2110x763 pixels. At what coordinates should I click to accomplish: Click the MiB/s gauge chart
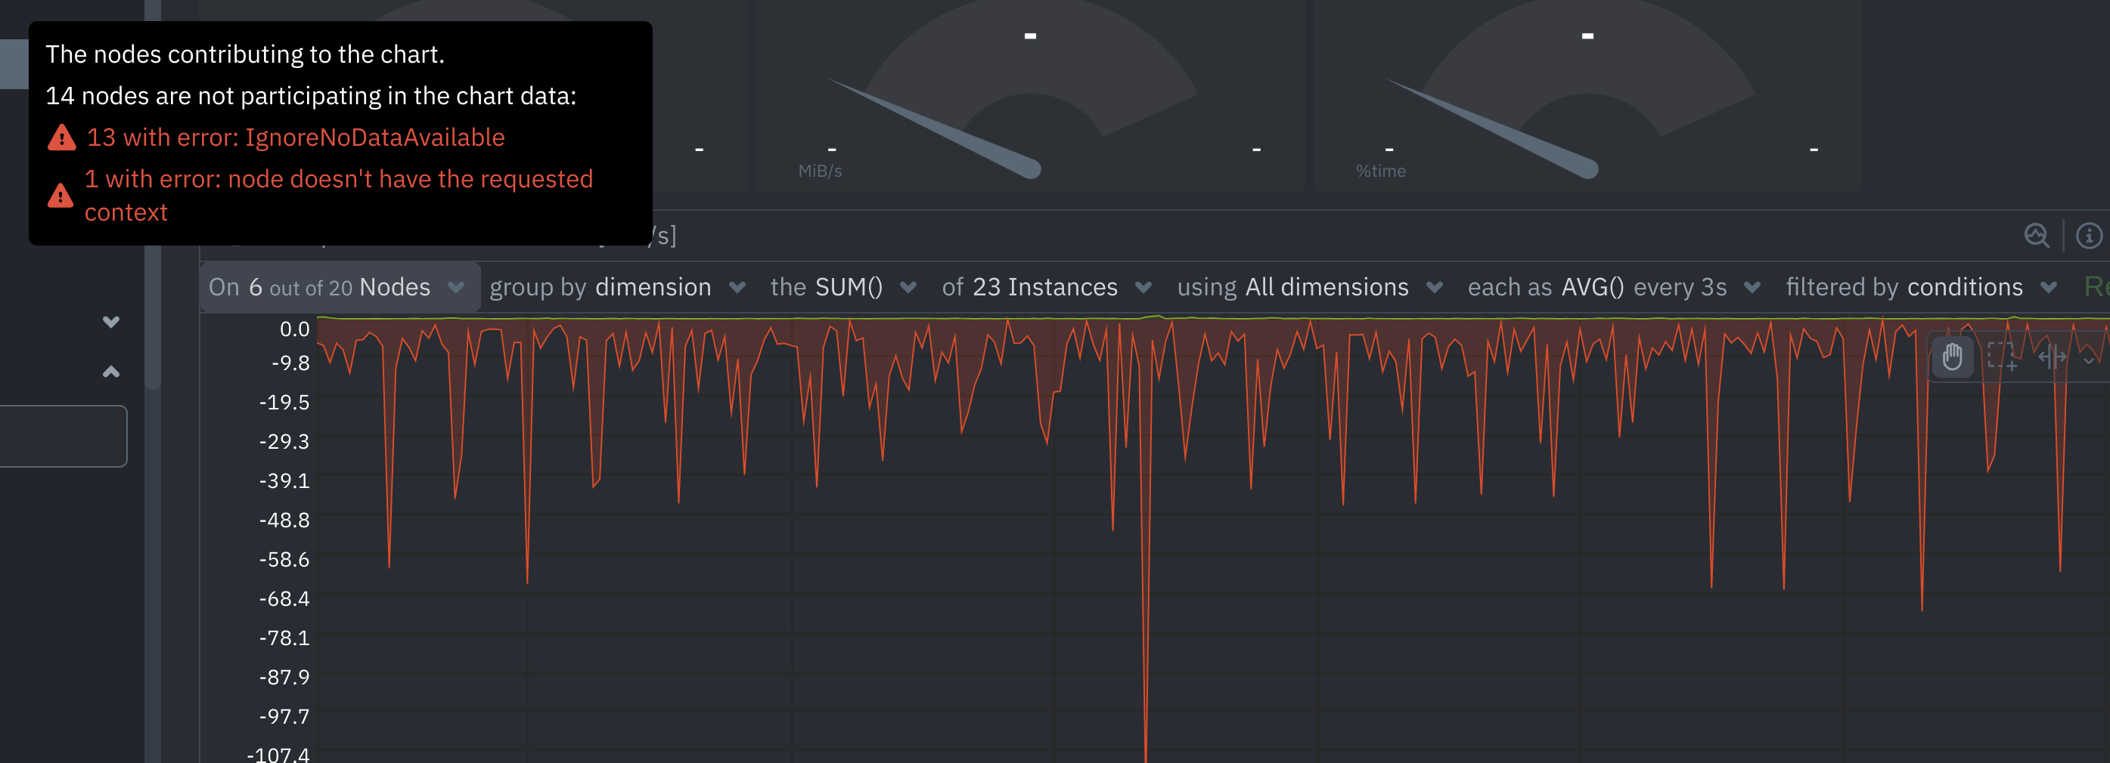(x=1029, y=98)
